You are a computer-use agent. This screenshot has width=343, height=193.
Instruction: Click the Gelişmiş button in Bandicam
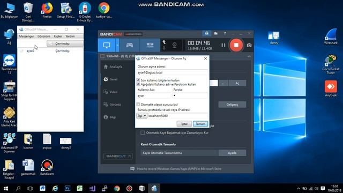coord(232,105)
